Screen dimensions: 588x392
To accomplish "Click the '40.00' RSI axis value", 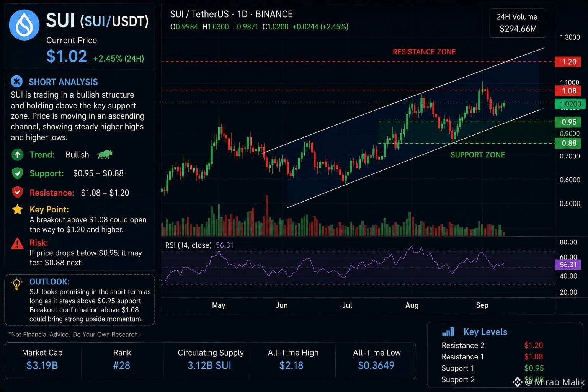I will pos(568,276).
